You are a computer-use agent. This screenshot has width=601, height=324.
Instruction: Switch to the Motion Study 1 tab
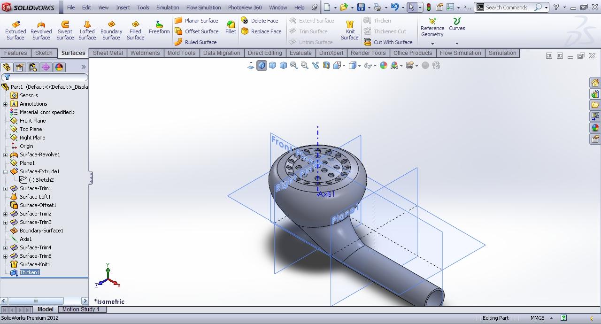[81, 309]
